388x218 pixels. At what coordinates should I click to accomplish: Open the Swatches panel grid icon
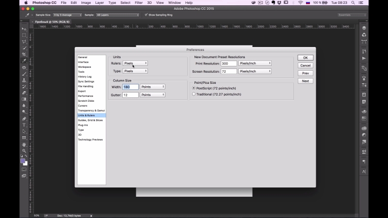(x=364, y=118)
